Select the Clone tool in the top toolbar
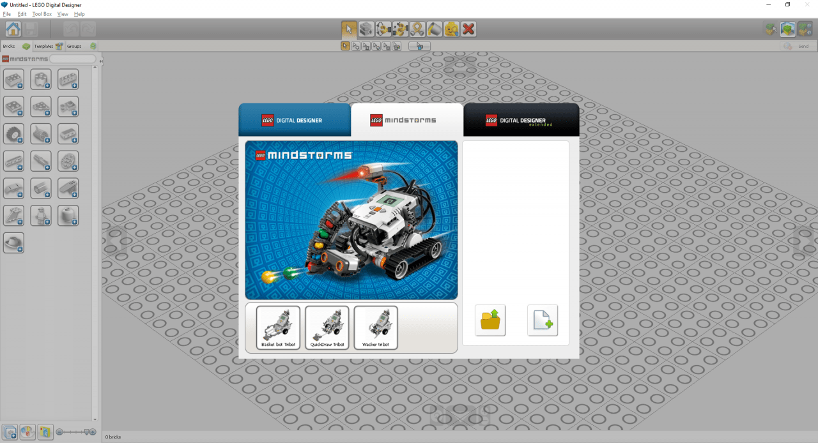 pos(366,29)
